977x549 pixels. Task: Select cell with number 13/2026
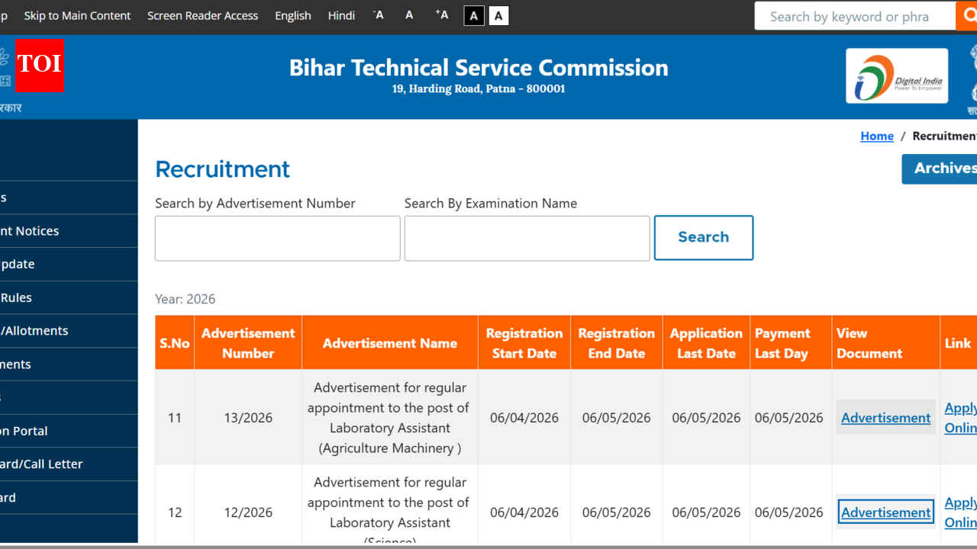[x=248, y=418]
